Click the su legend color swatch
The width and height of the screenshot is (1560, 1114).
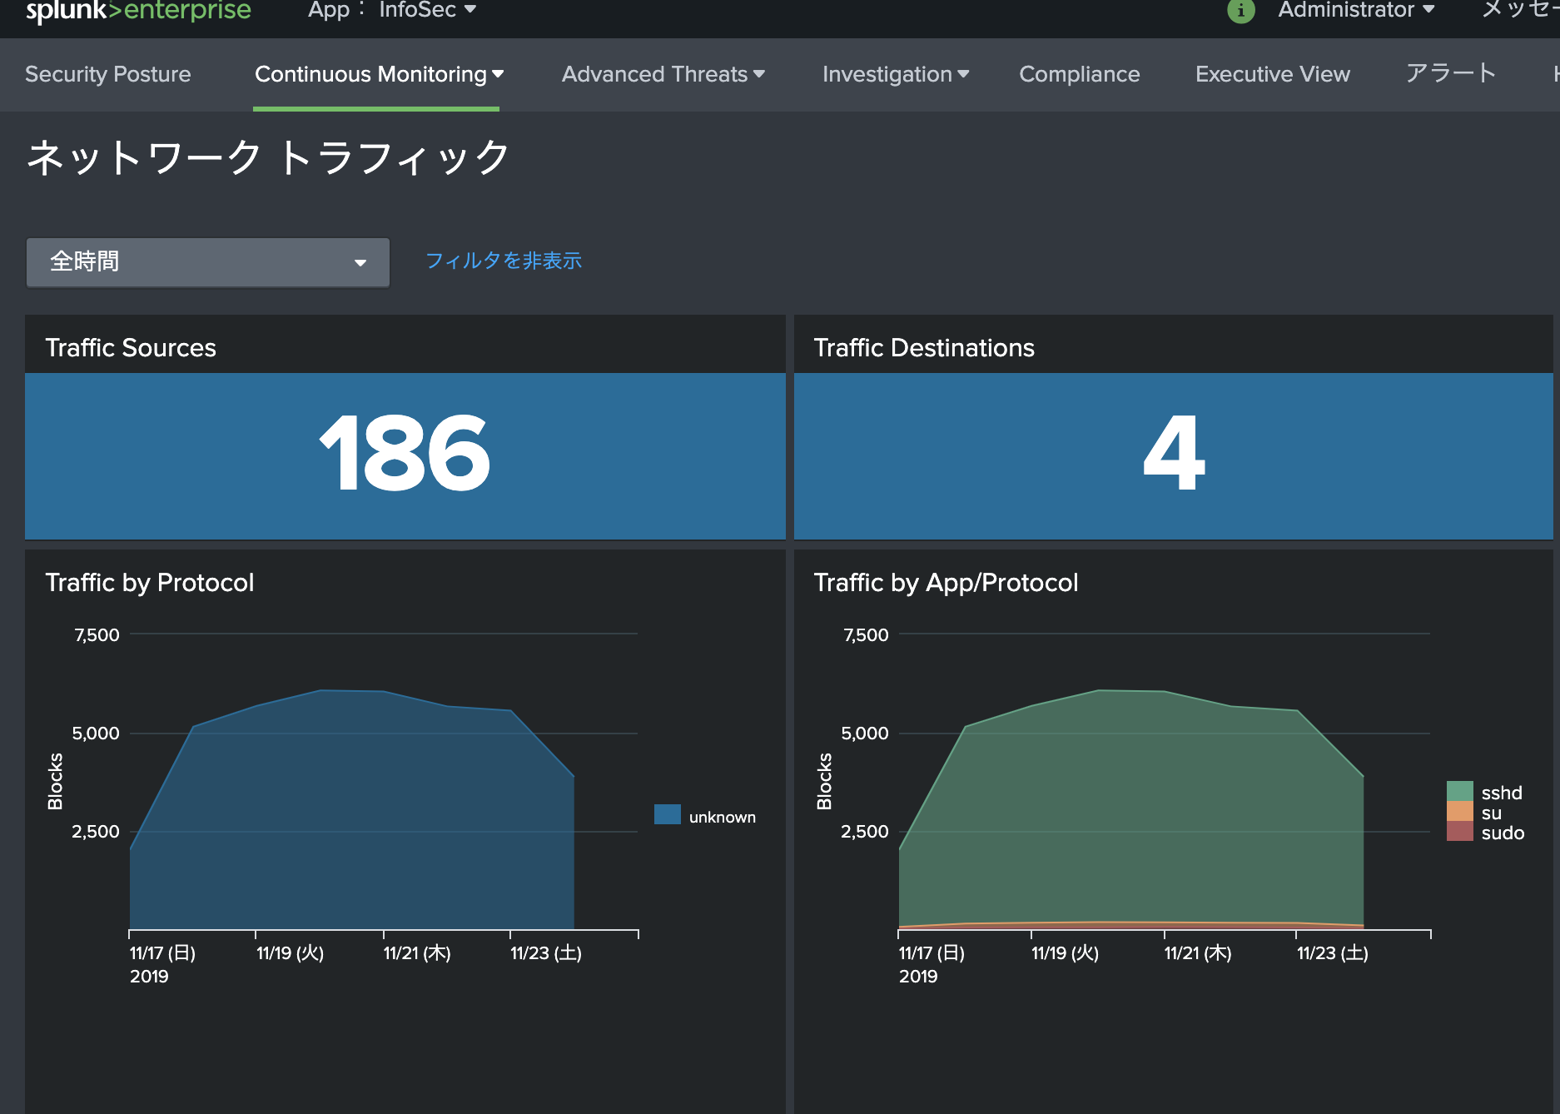click(1460, 811)
